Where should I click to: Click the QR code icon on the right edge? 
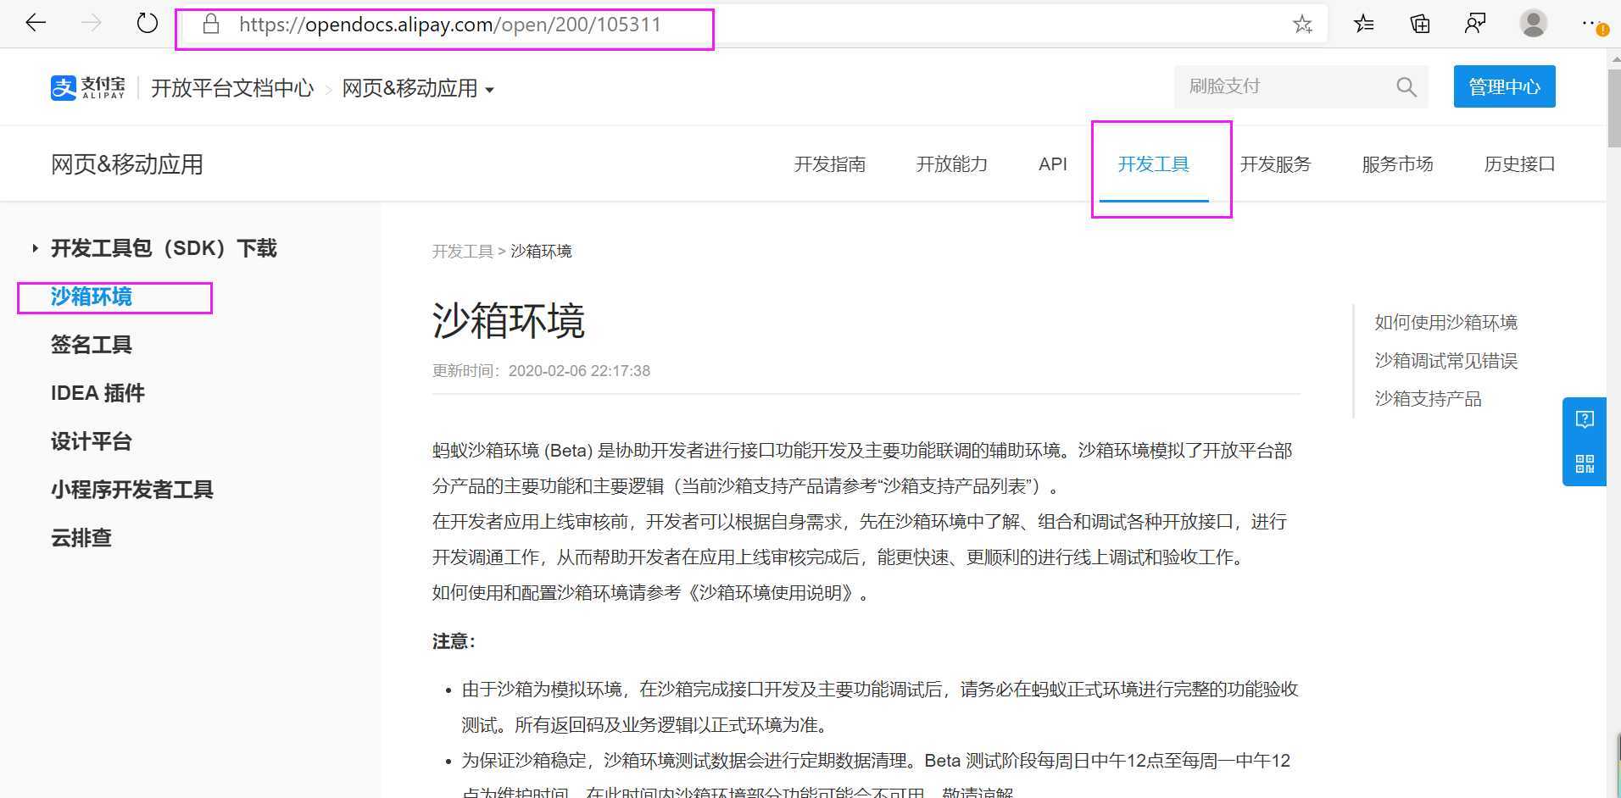coord(1585,464)
